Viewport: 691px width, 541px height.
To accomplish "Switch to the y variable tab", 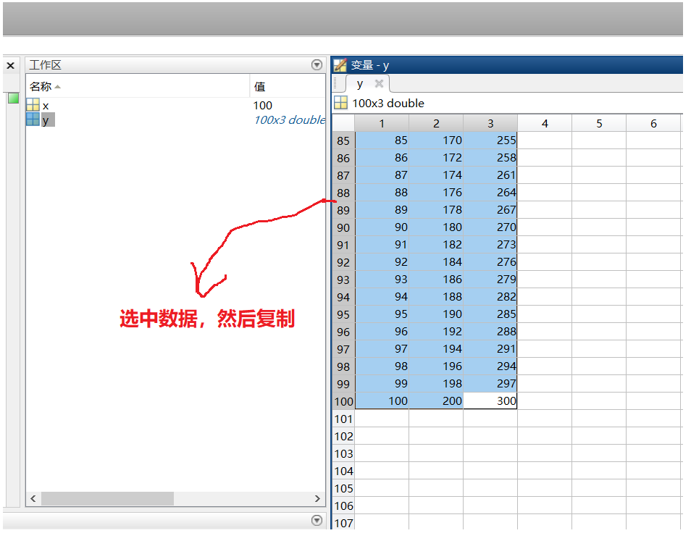I will [360, 83].
